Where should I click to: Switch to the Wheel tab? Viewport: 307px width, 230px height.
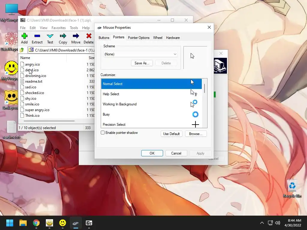click(x=158, y=38)
